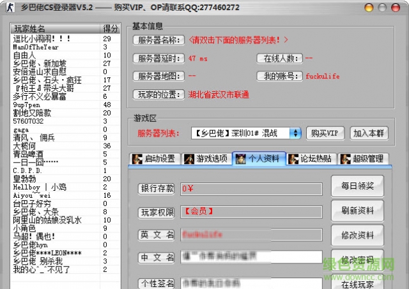Click the 在线人数 label button
409x289 pixels.
[x=280, y=58]
